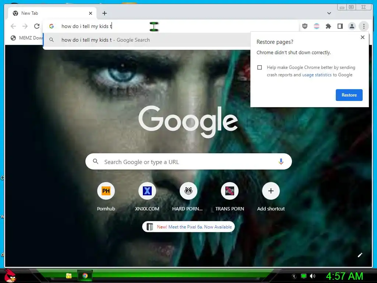
Task: Open a new tab with the plus button
Action: click(104, 13)
